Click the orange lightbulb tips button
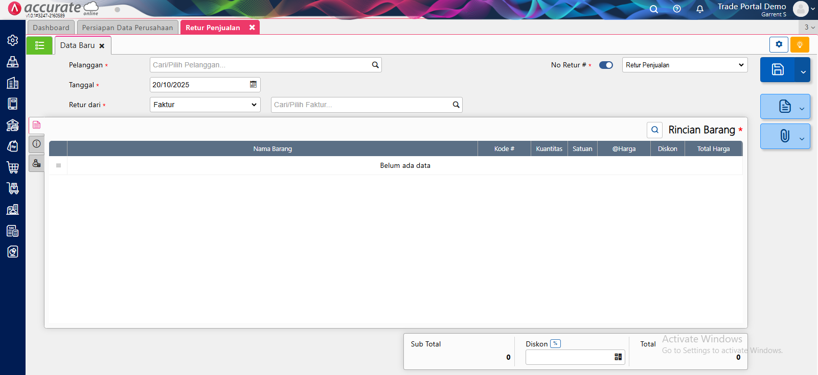Viewport: 818px width, 375px height. click(x=800, y=45)
